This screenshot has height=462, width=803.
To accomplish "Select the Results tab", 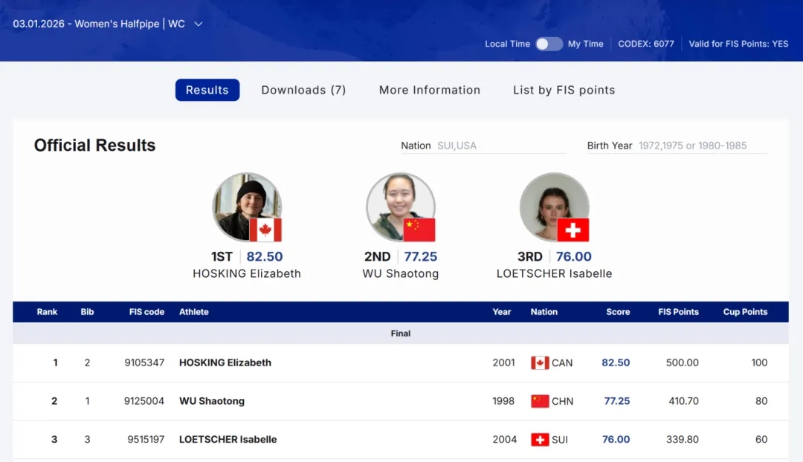I will click(x=207, y=90).
